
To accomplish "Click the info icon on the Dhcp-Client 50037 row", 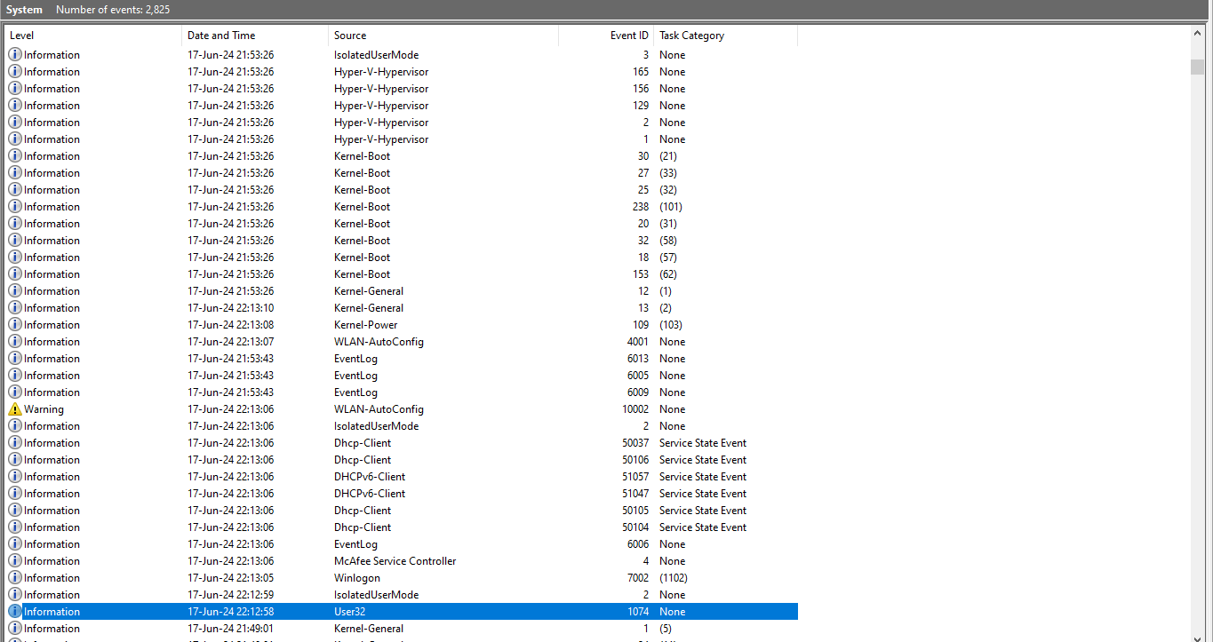I will [14, 443].
